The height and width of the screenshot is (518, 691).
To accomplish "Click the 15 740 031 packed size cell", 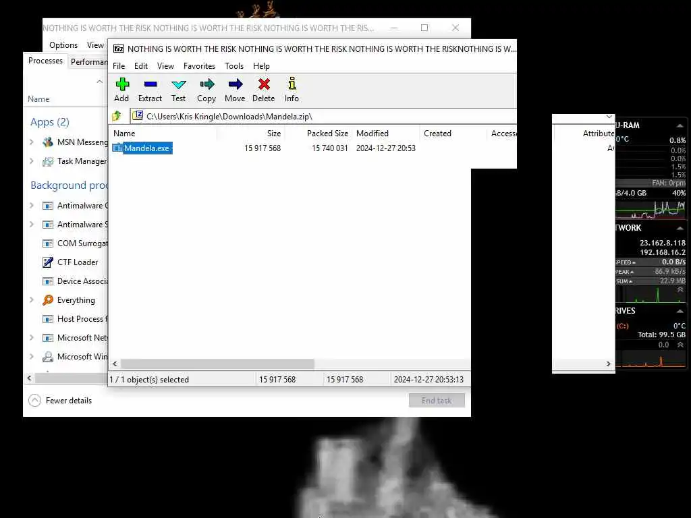I will [x=329, y=148].
